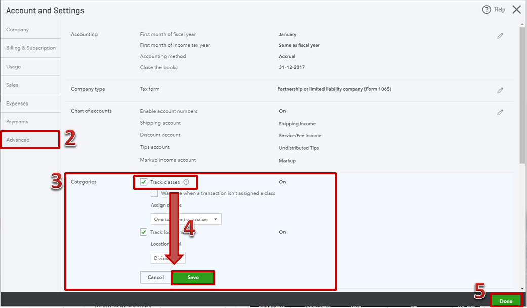Click Done to close settings
This screenshot has height=308, width=527.
coord(506,300)
